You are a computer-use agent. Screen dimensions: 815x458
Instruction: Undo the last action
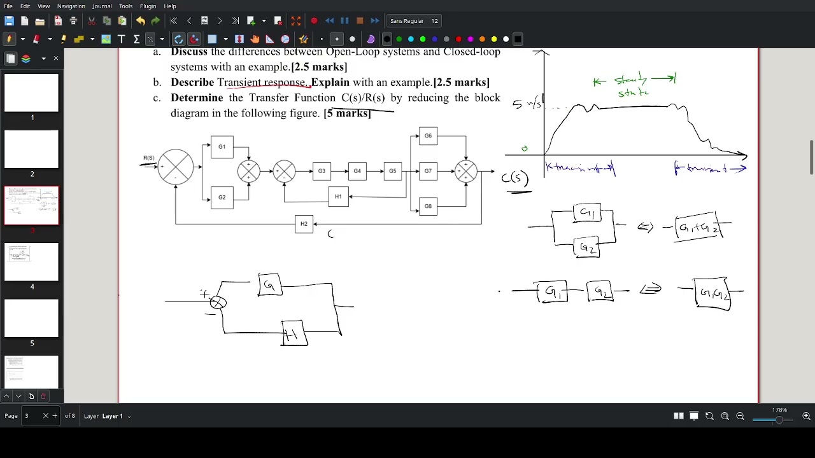pos(140,21)
